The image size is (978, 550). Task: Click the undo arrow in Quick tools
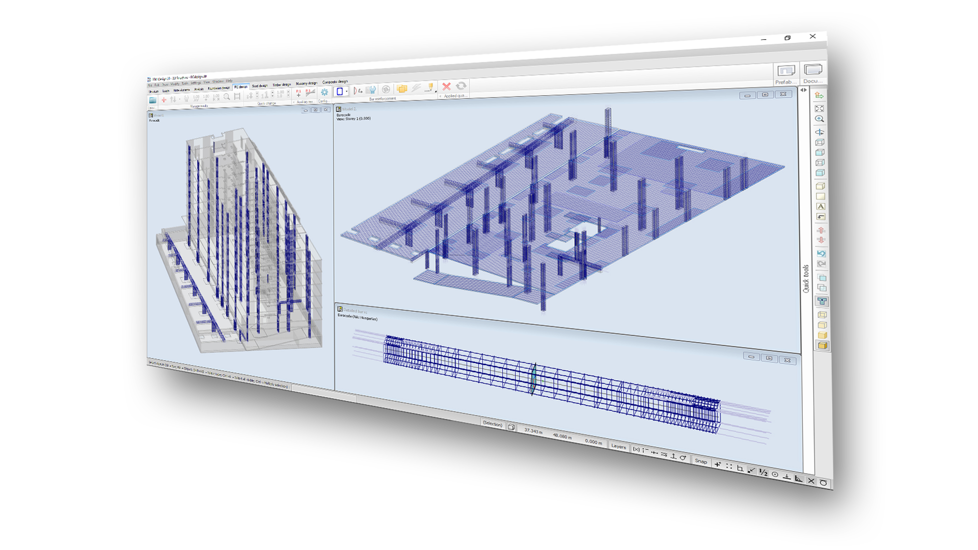click(821, 254)
